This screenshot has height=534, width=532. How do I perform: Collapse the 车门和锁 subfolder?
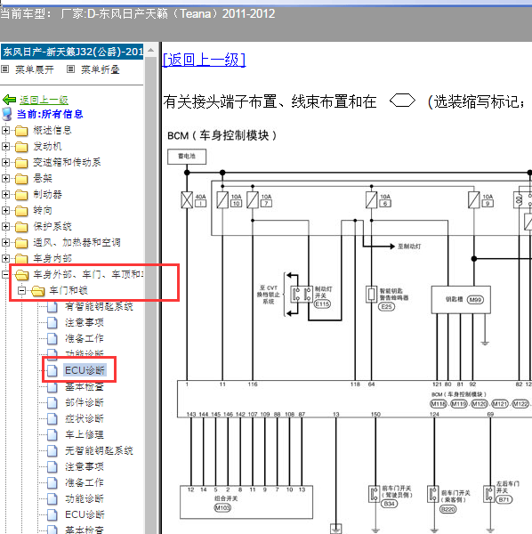coord(21,290)
